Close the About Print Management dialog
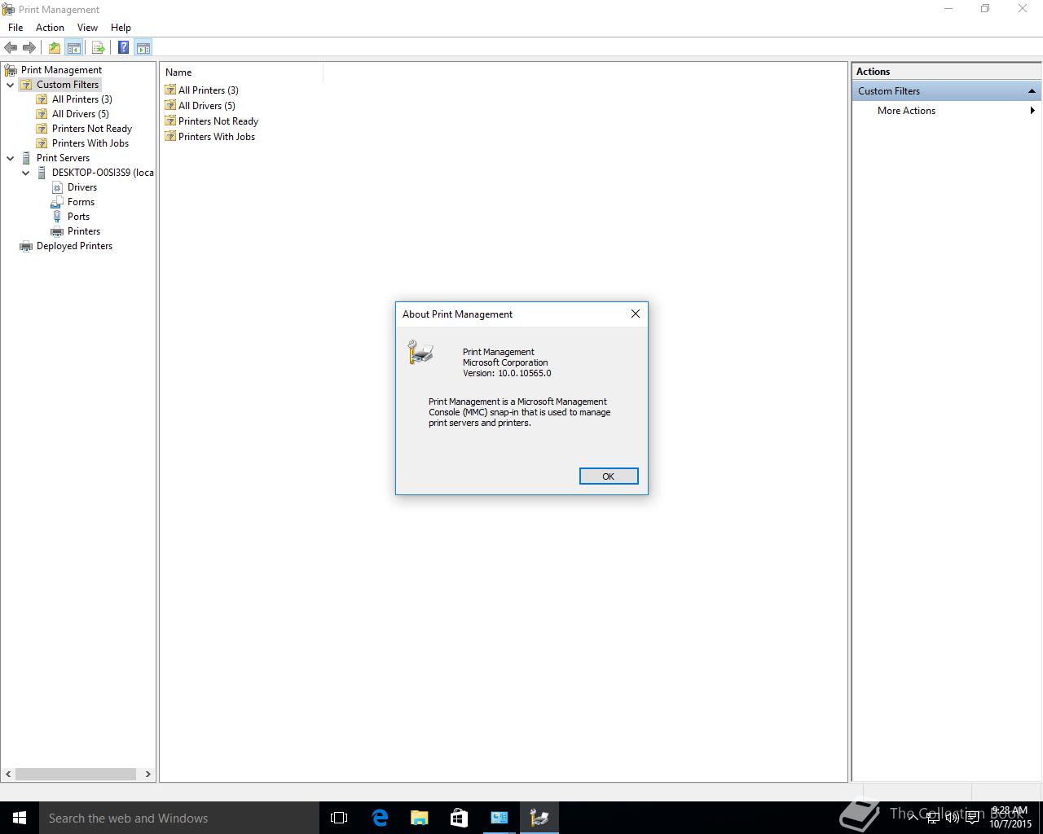1043x834 pixels. point(636,314)
